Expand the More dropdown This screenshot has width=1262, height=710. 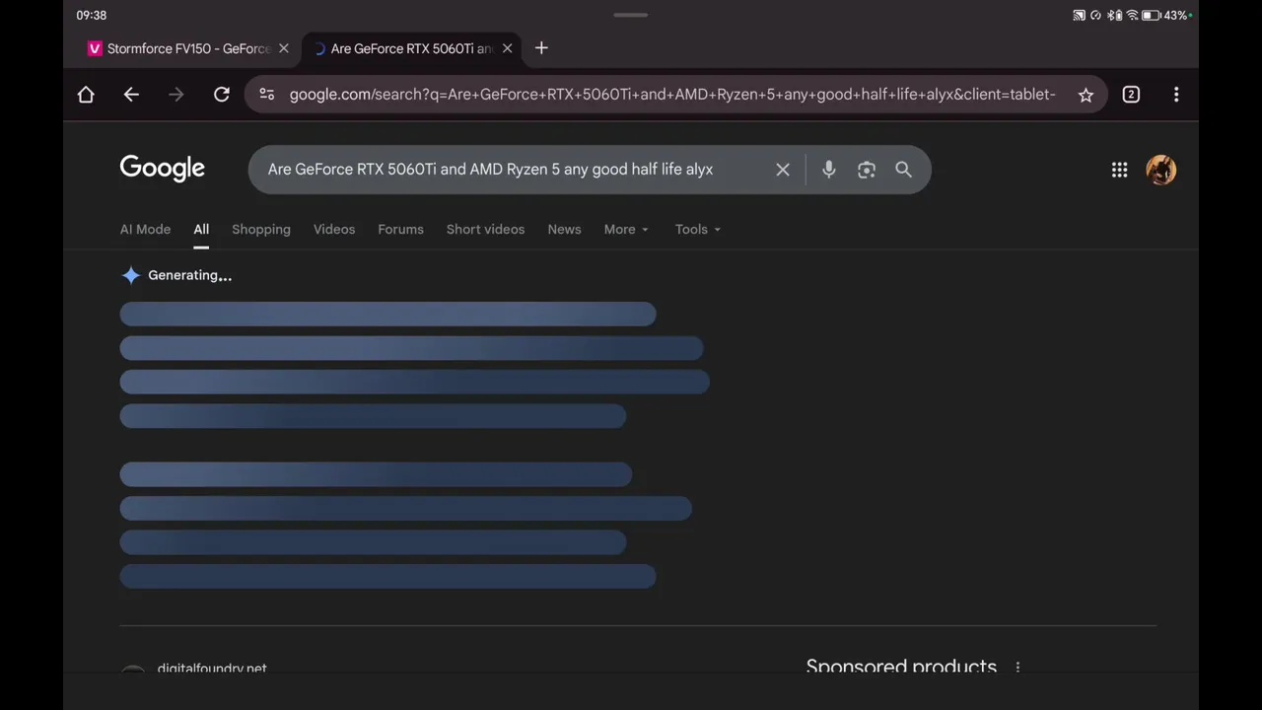(626, 229)
